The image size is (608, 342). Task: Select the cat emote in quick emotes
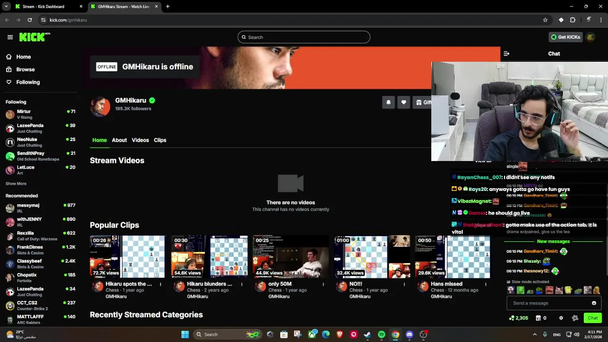559,290
